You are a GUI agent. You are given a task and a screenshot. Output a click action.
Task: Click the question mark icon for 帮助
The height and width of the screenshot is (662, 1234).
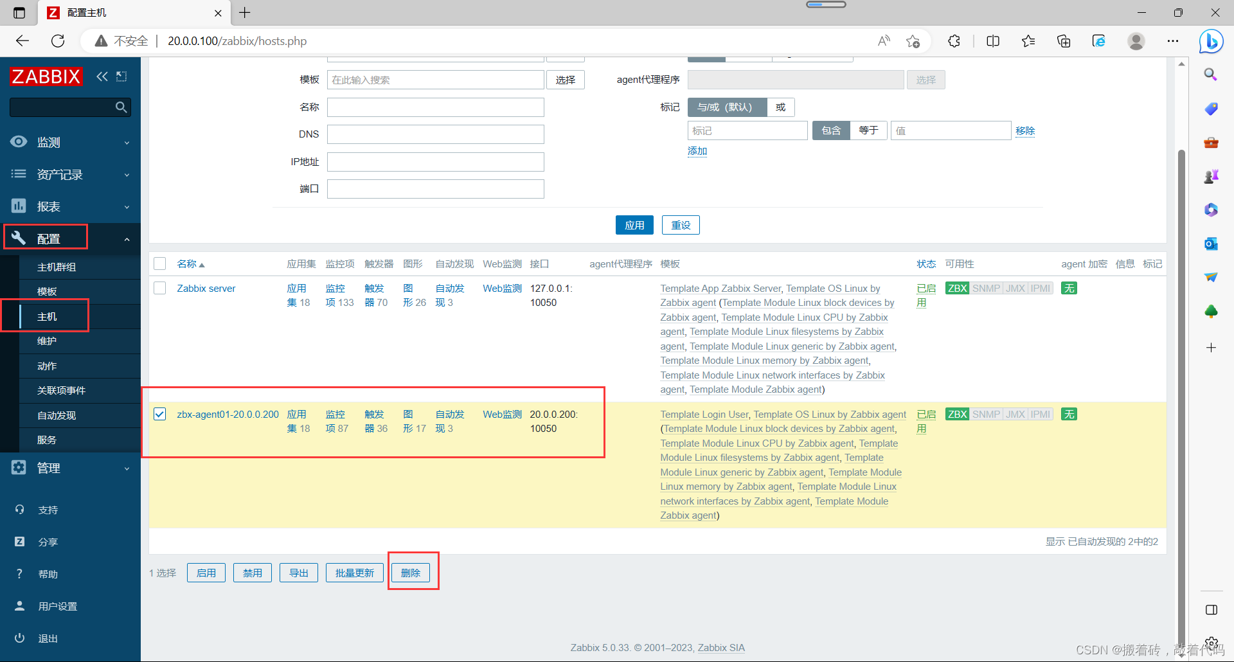pos(19,574)
